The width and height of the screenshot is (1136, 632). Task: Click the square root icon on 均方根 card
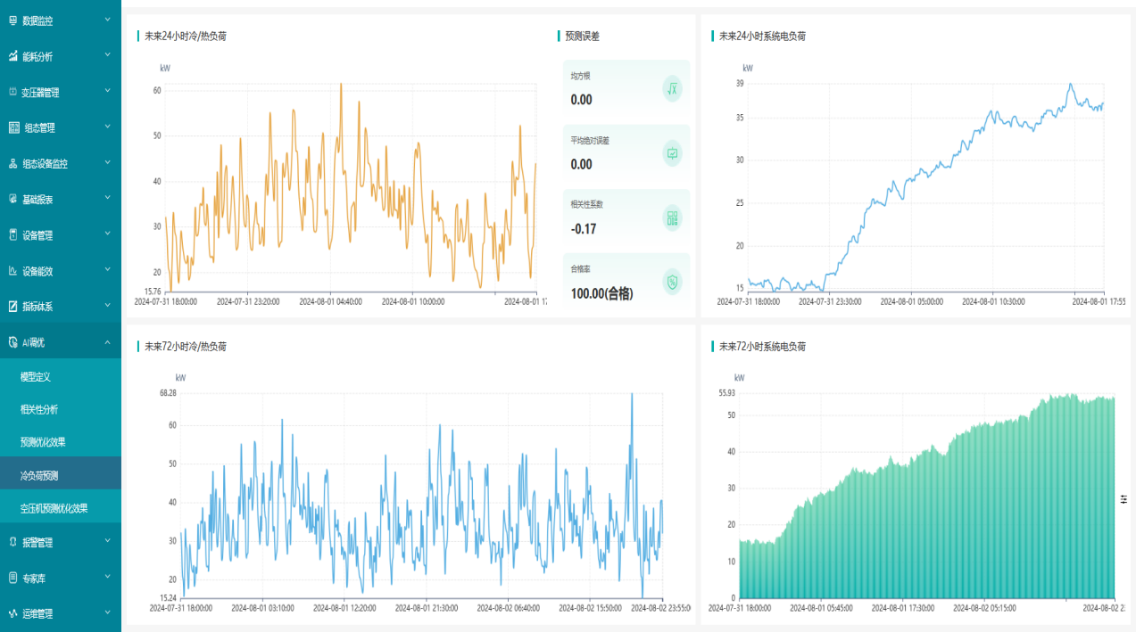[672, 88]
